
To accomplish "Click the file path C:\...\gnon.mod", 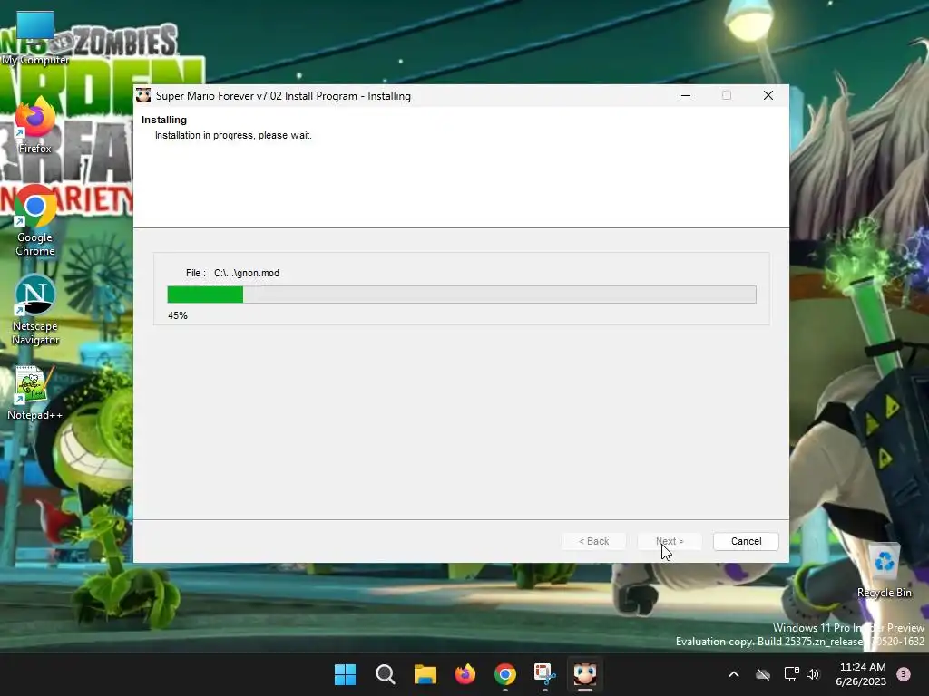I will point(247,273).
